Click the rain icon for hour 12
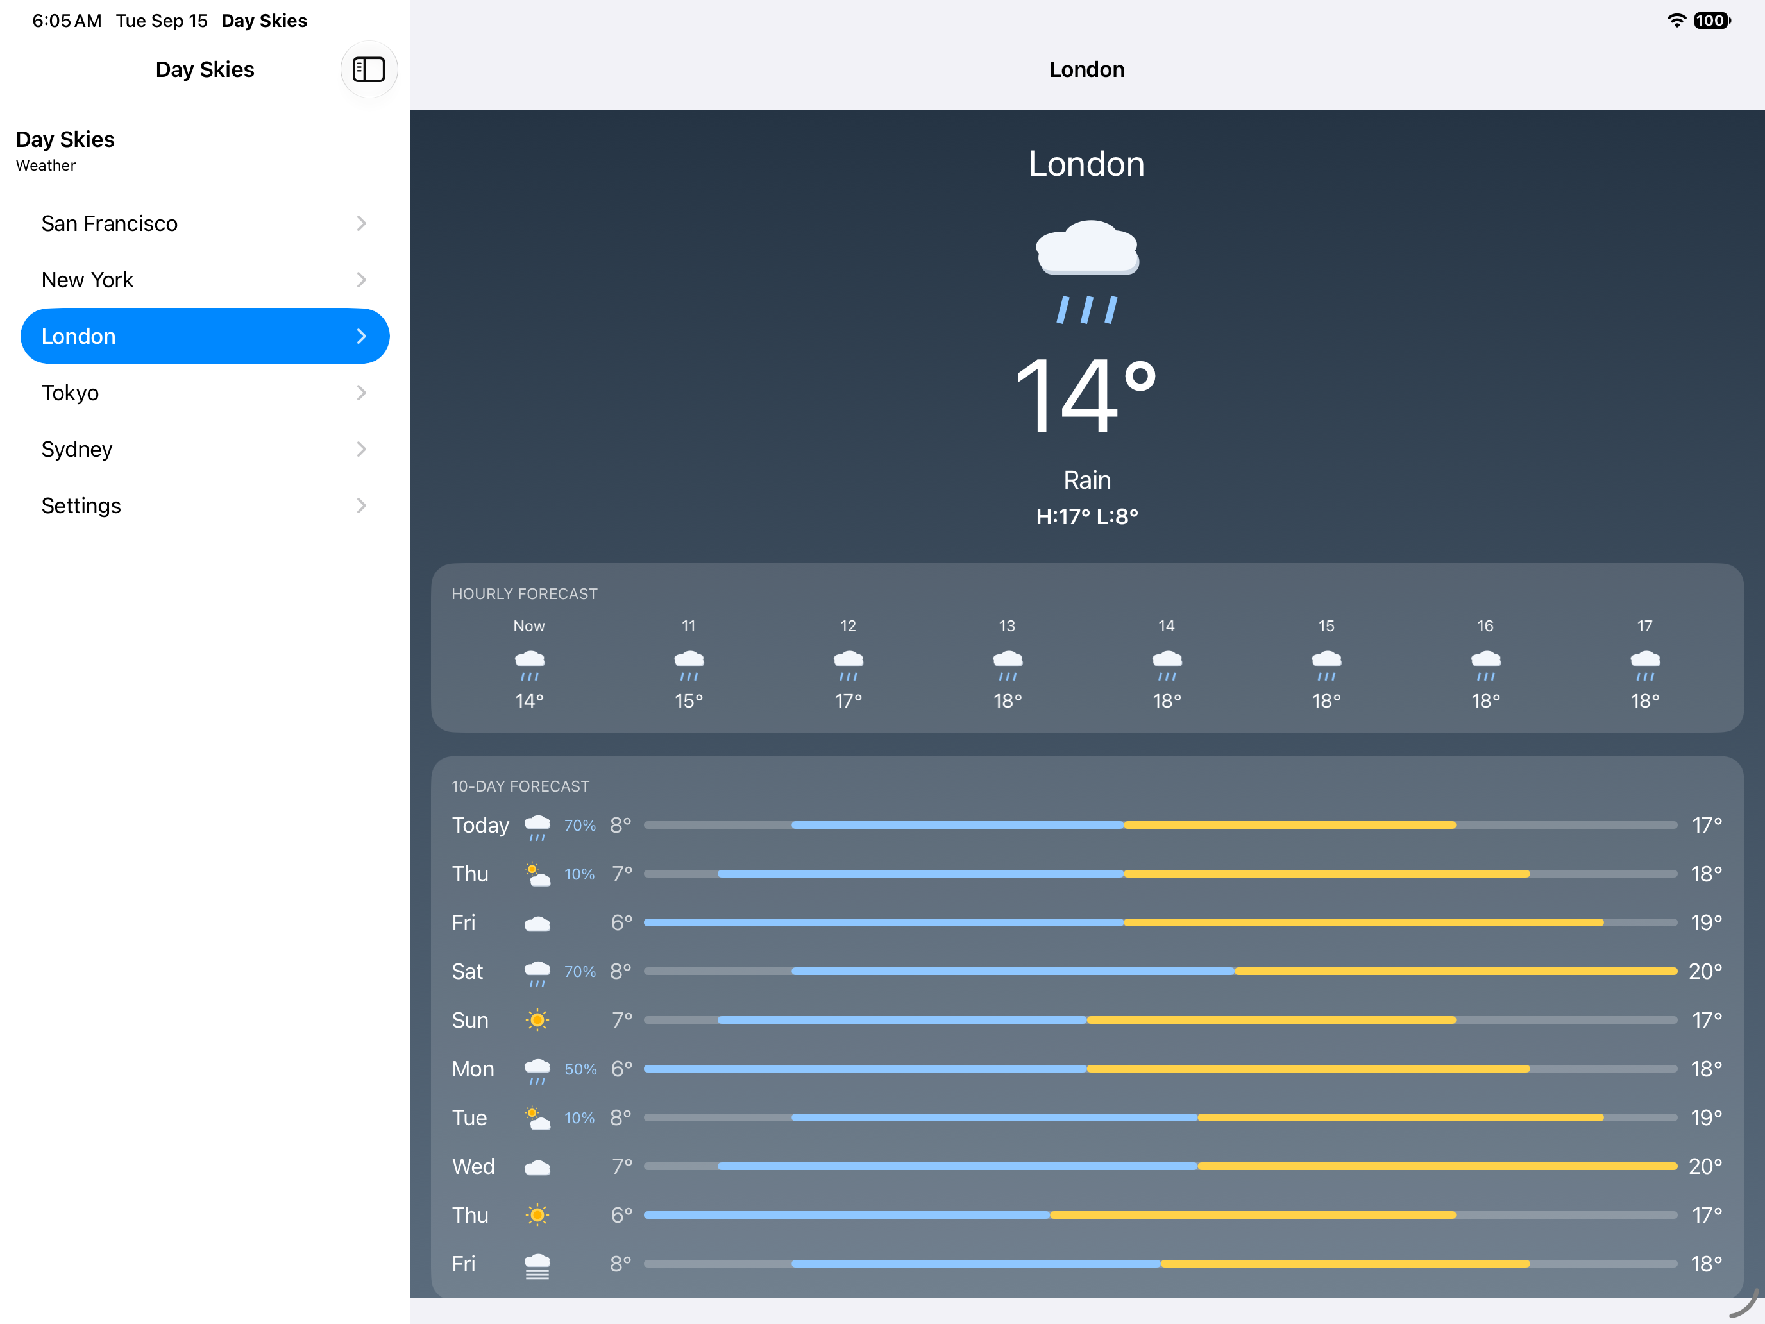Viewport: 1765px width, 1324px height. tap(849, 666)
